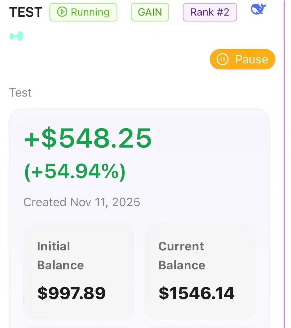
Task: Select the $997.89 initial balance value
Action: [x=72, y=293]
